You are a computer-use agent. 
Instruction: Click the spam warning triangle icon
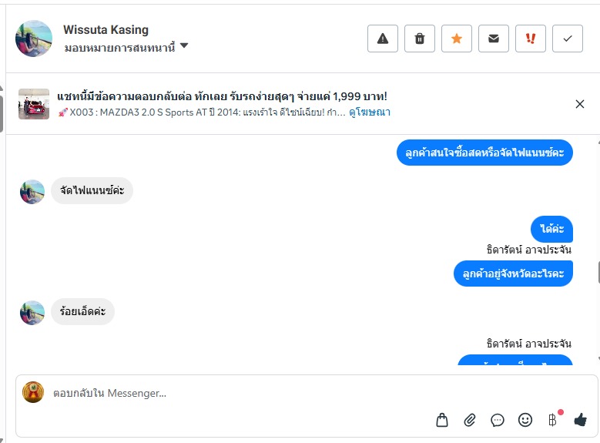tap(383, 39)
